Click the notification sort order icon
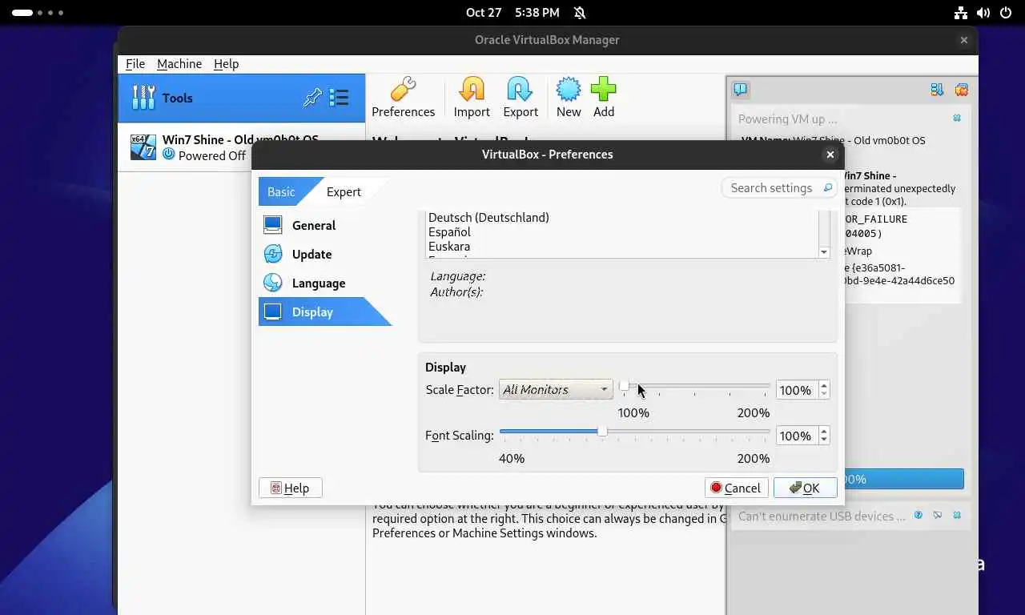 click(936, 90)
